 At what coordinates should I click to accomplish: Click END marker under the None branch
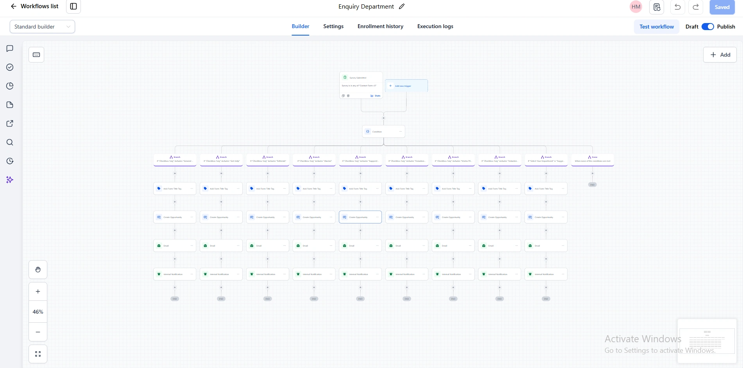coord(593,185)
